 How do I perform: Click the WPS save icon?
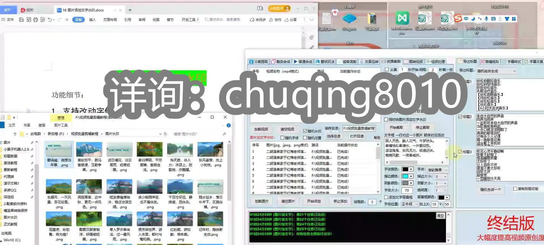(x=21, y=20)
